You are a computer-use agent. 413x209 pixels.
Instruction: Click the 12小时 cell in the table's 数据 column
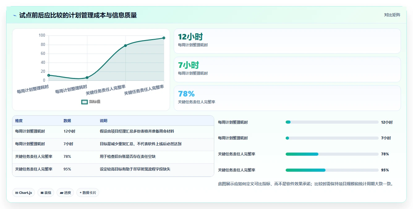point(69,131)
